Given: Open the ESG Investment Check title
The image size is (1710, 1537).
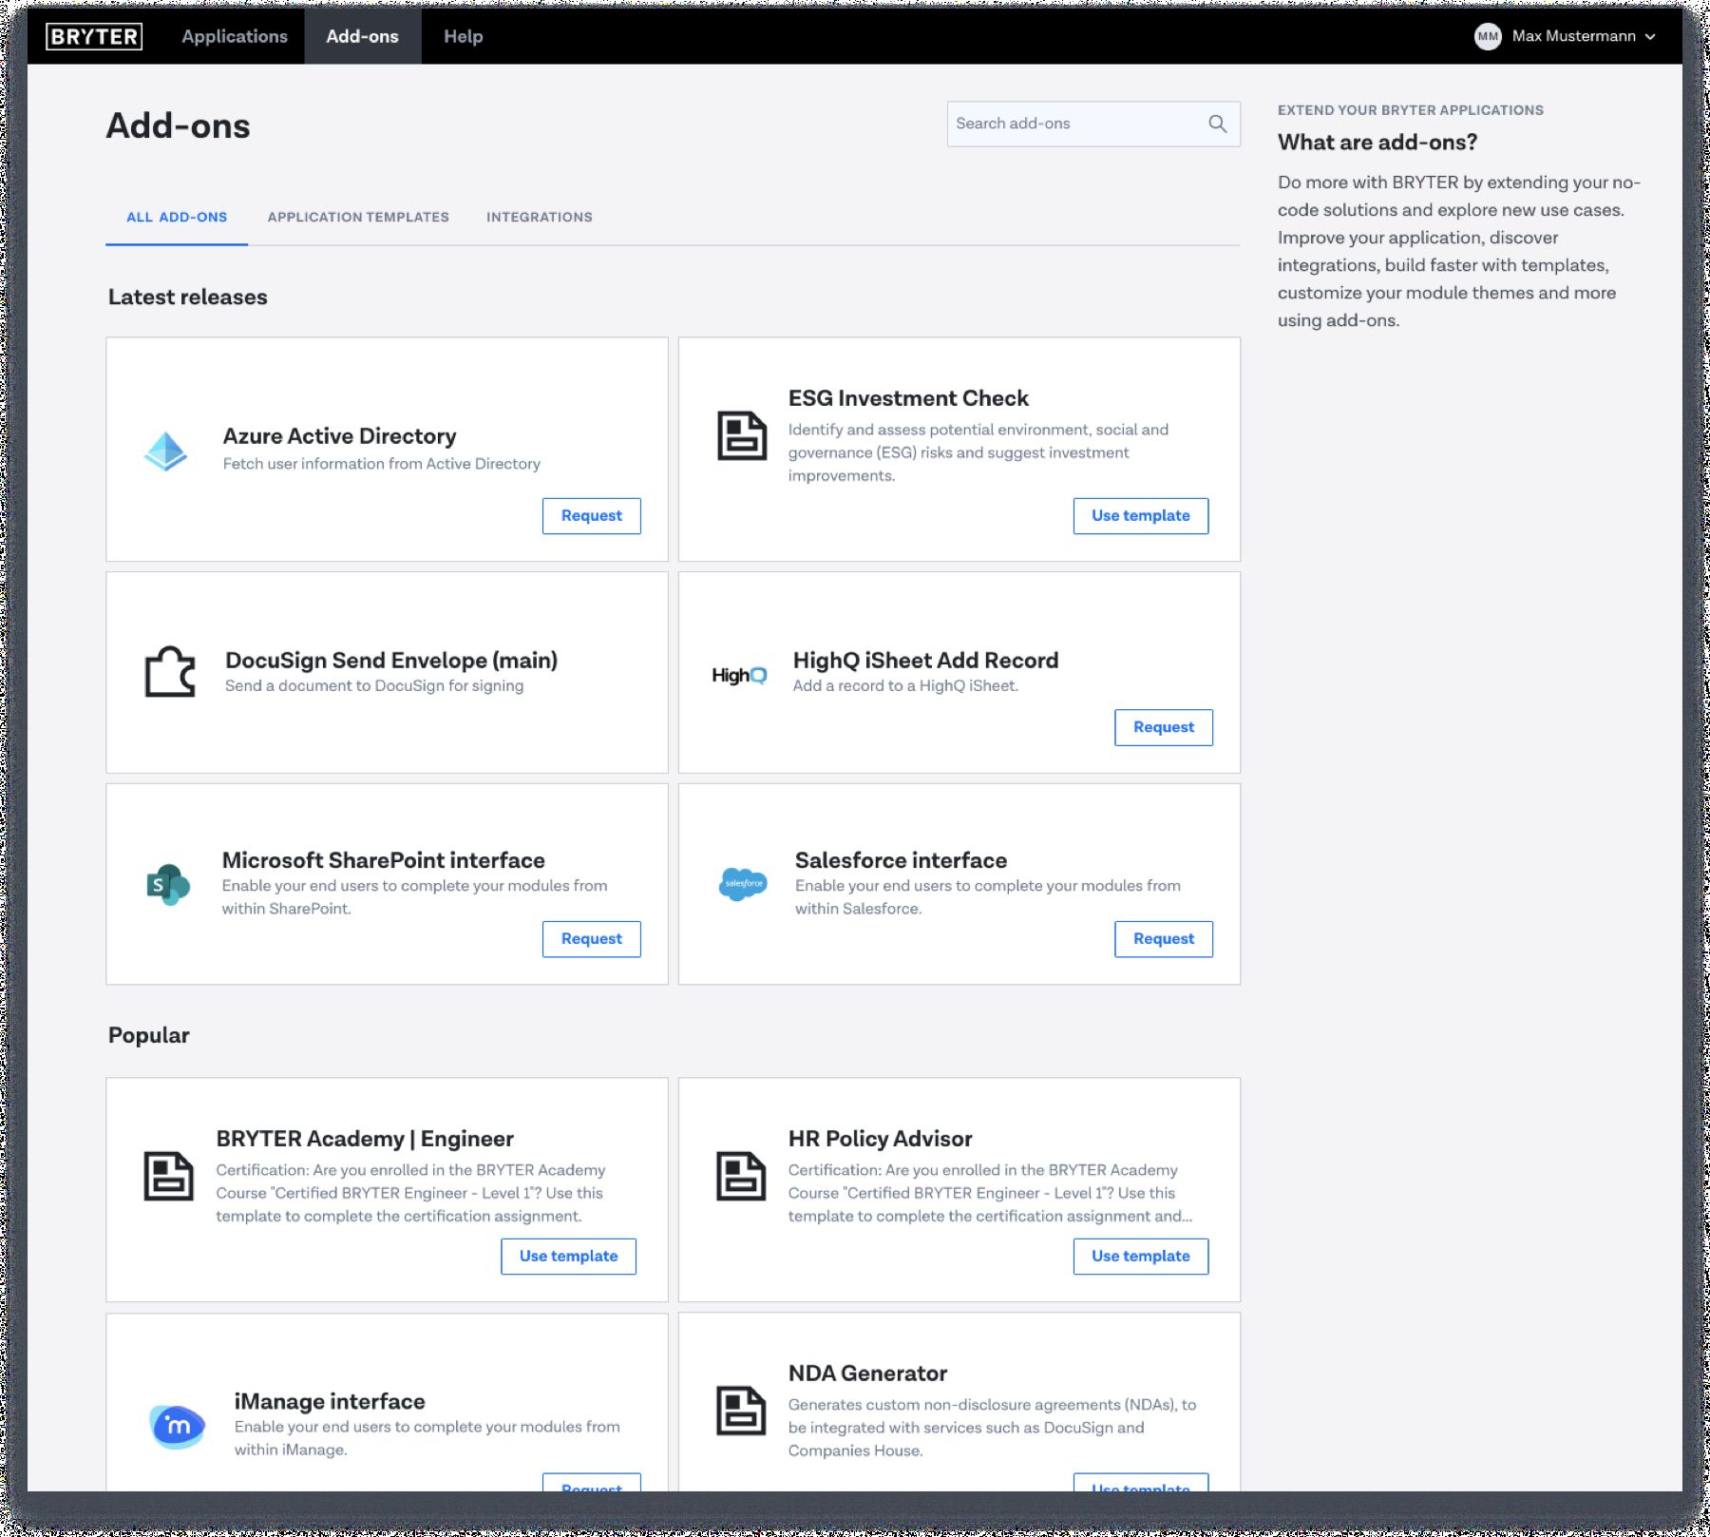Looking at the screenshot, I should (908, 398).
